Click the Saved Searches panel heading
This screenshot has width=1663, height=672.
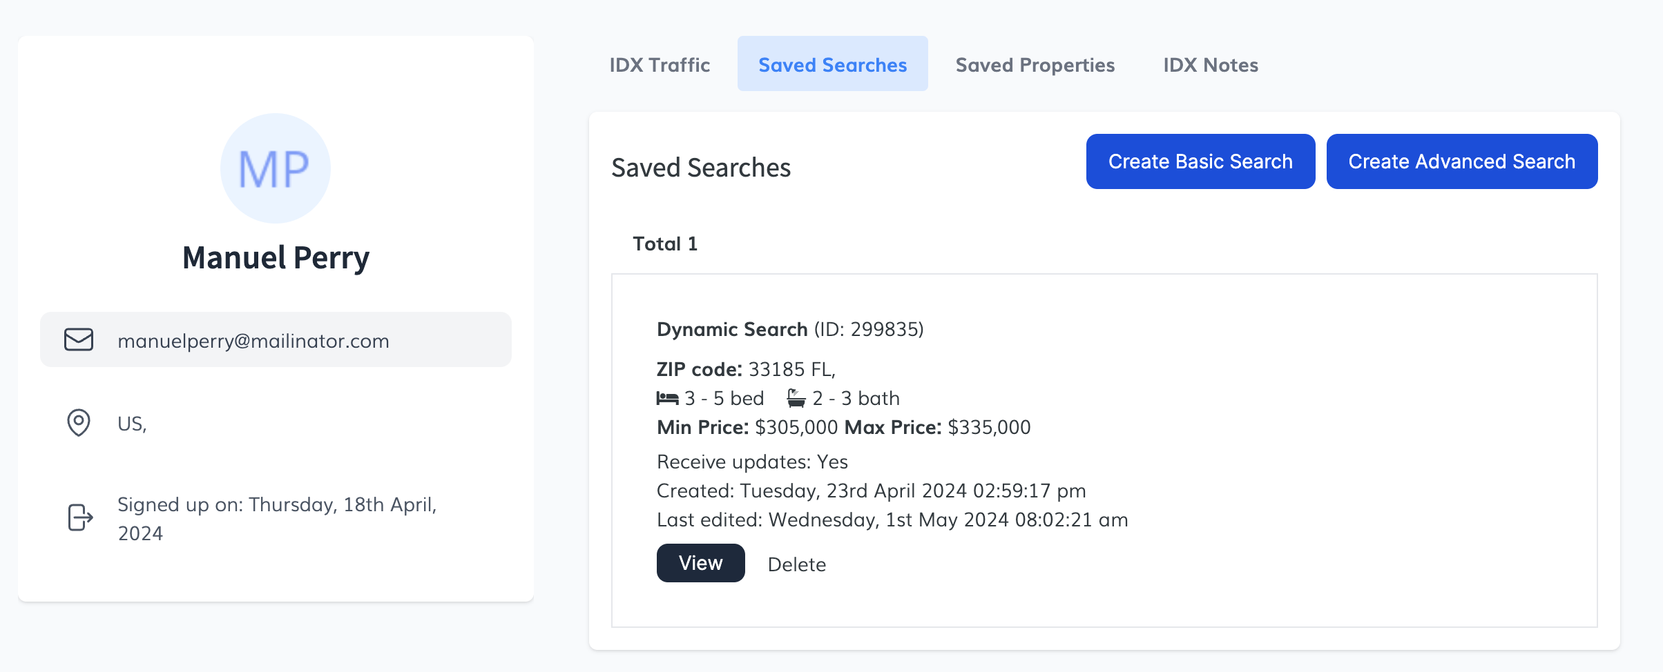(701, 168)
